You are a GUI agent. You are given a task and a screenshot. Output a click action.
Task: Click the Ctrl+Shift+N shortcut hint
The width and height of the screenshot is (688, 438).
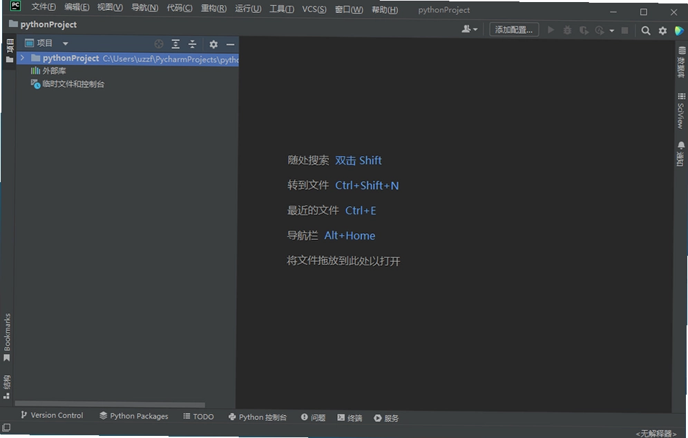click(367, 186)
